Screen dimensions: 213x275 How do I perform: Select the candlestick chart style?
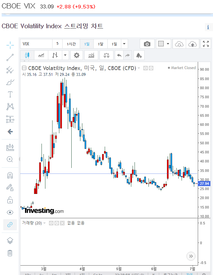click(27, 55)
